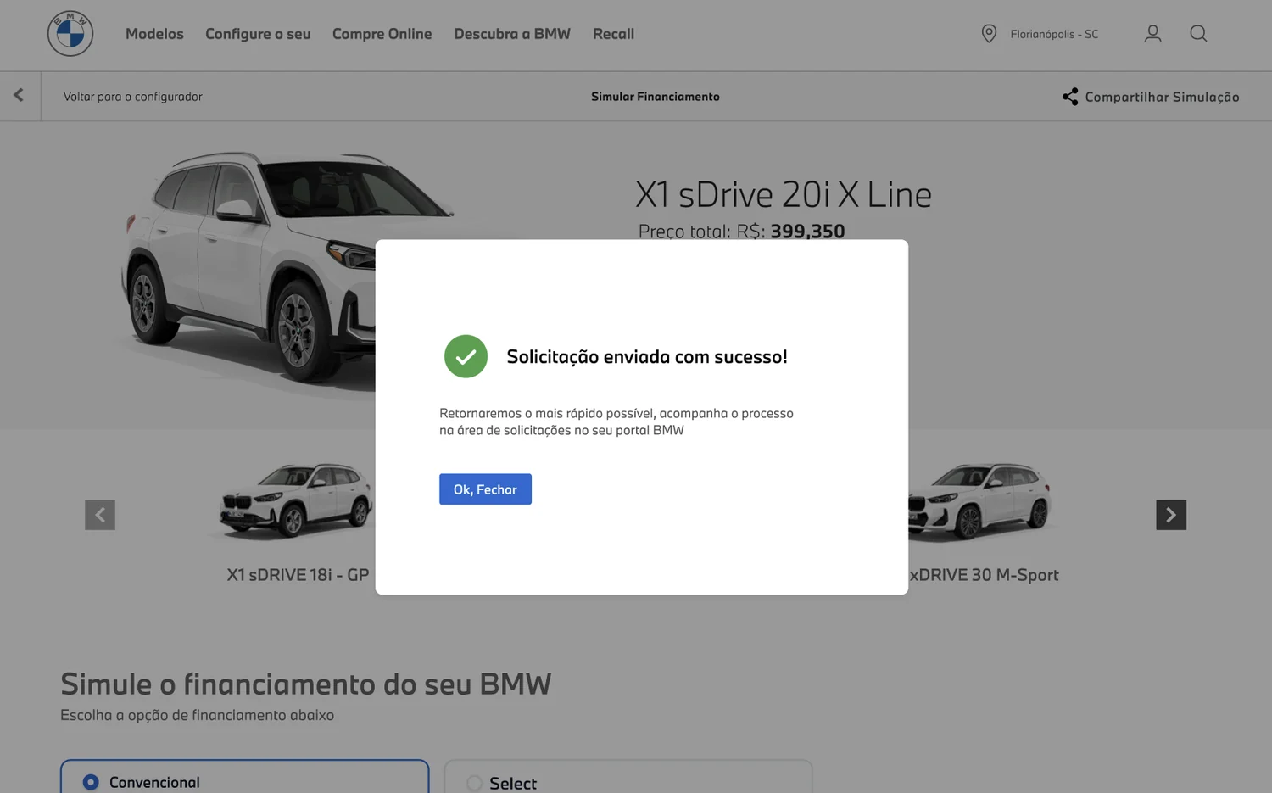
Task: Click the large white X1 car image
Action: [x=250, y=270]
